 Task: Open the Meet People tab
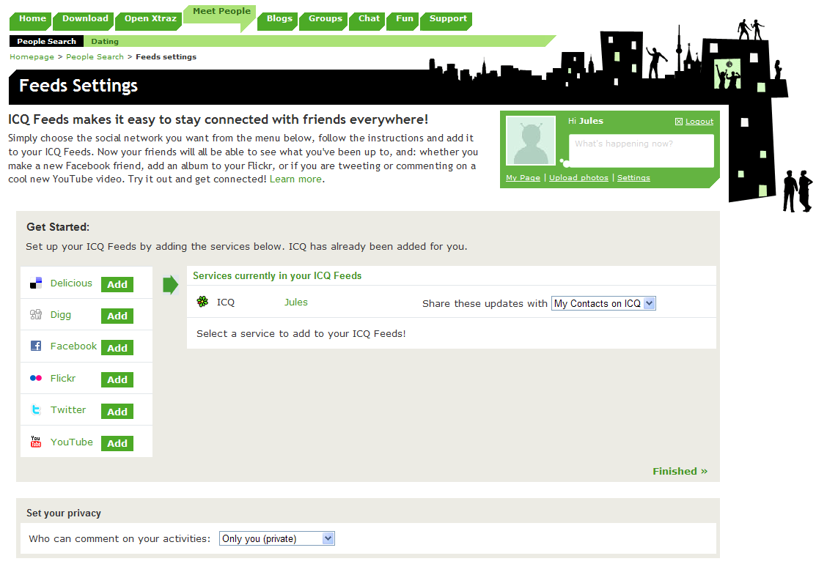pyautogui.click(x=221, y=12)
